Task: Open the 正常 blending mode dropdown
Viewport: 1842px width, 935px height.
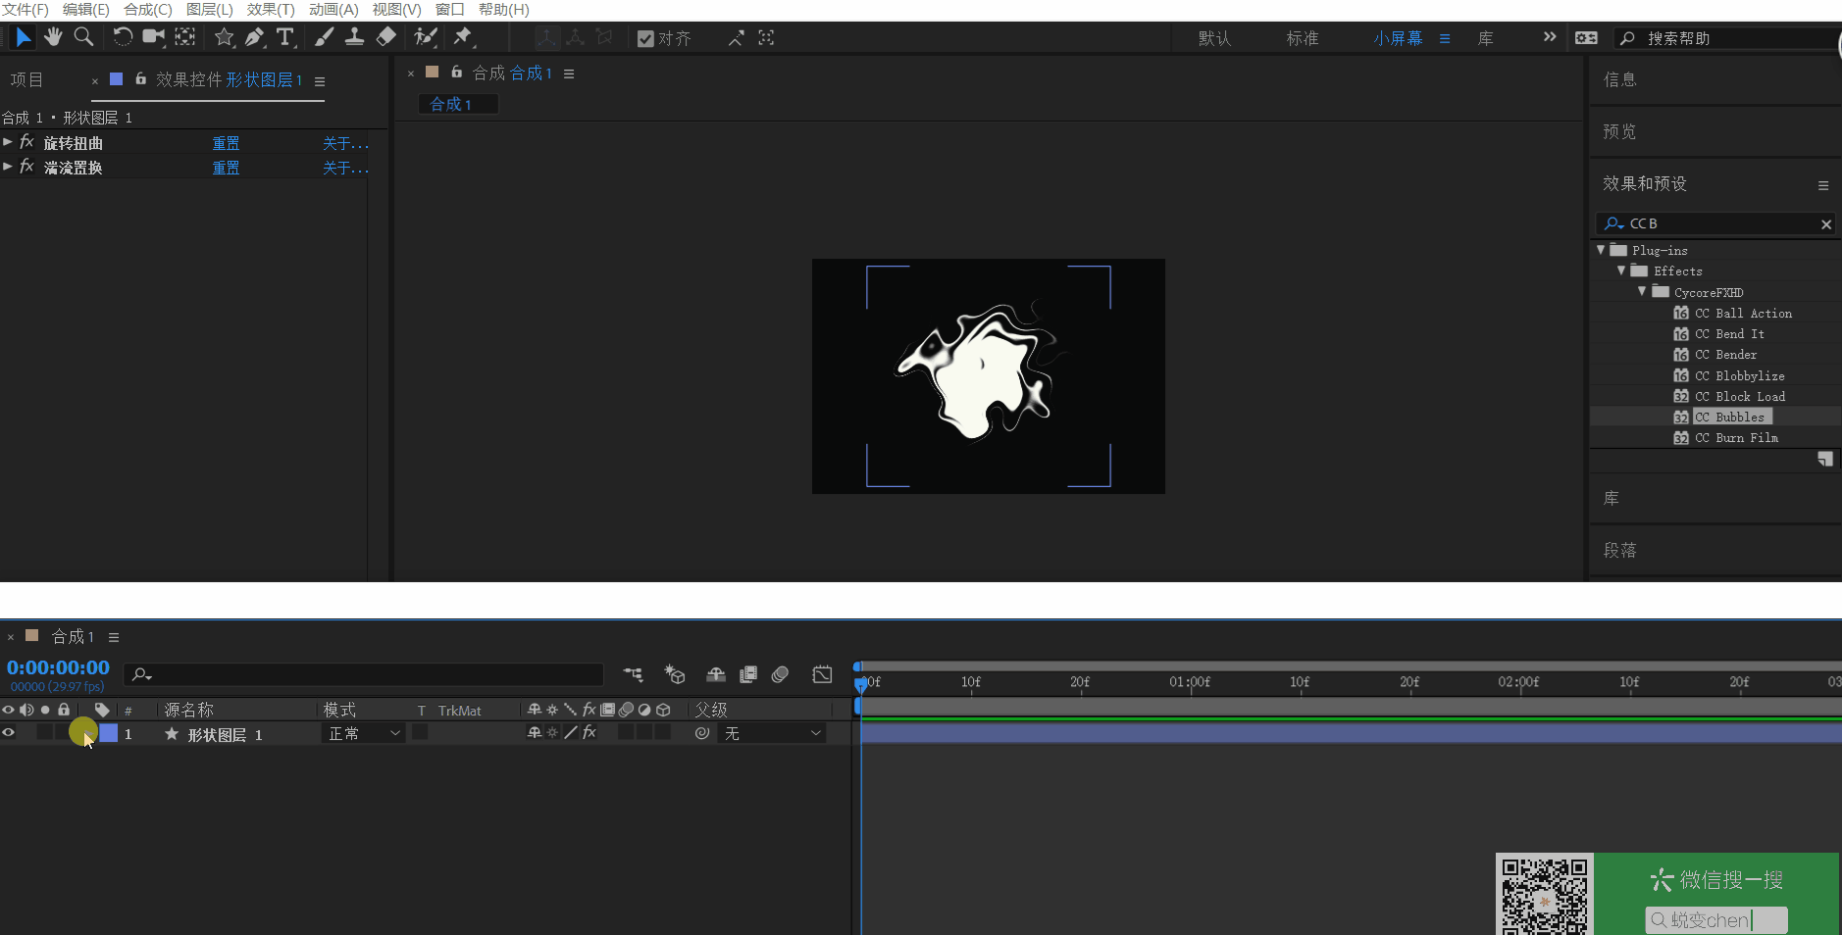Action: (363, 733)
